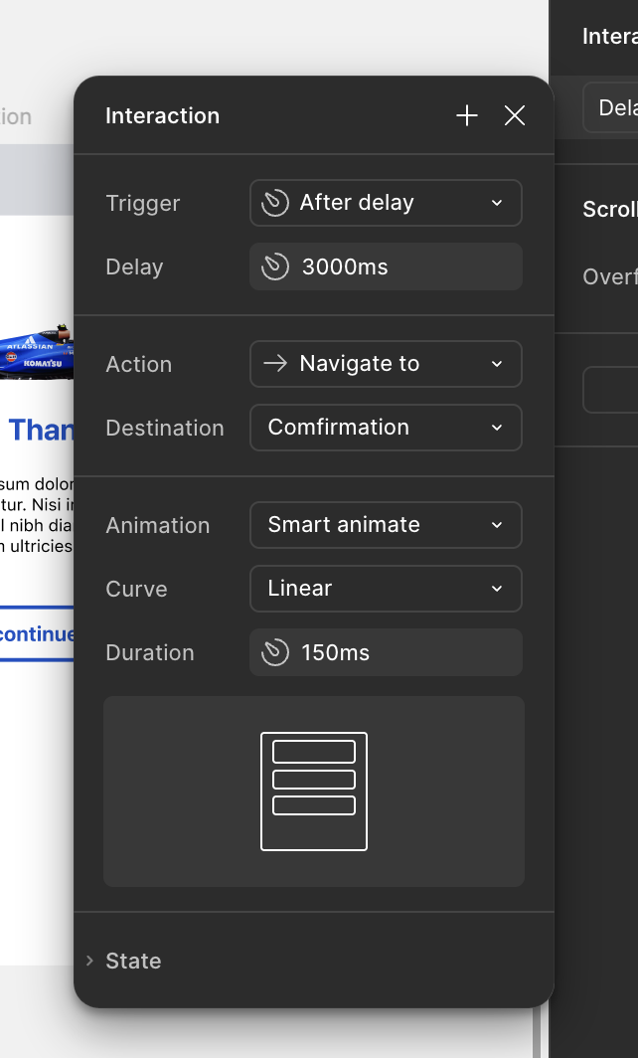Edit the Delay field showing 3000ms

[x=386, y=266]
